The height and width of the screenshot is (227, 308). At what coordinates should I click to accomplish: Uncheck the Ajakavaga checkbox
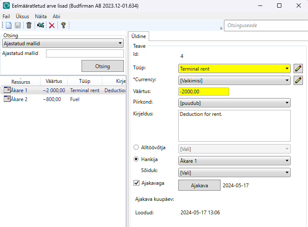[136, 183]
